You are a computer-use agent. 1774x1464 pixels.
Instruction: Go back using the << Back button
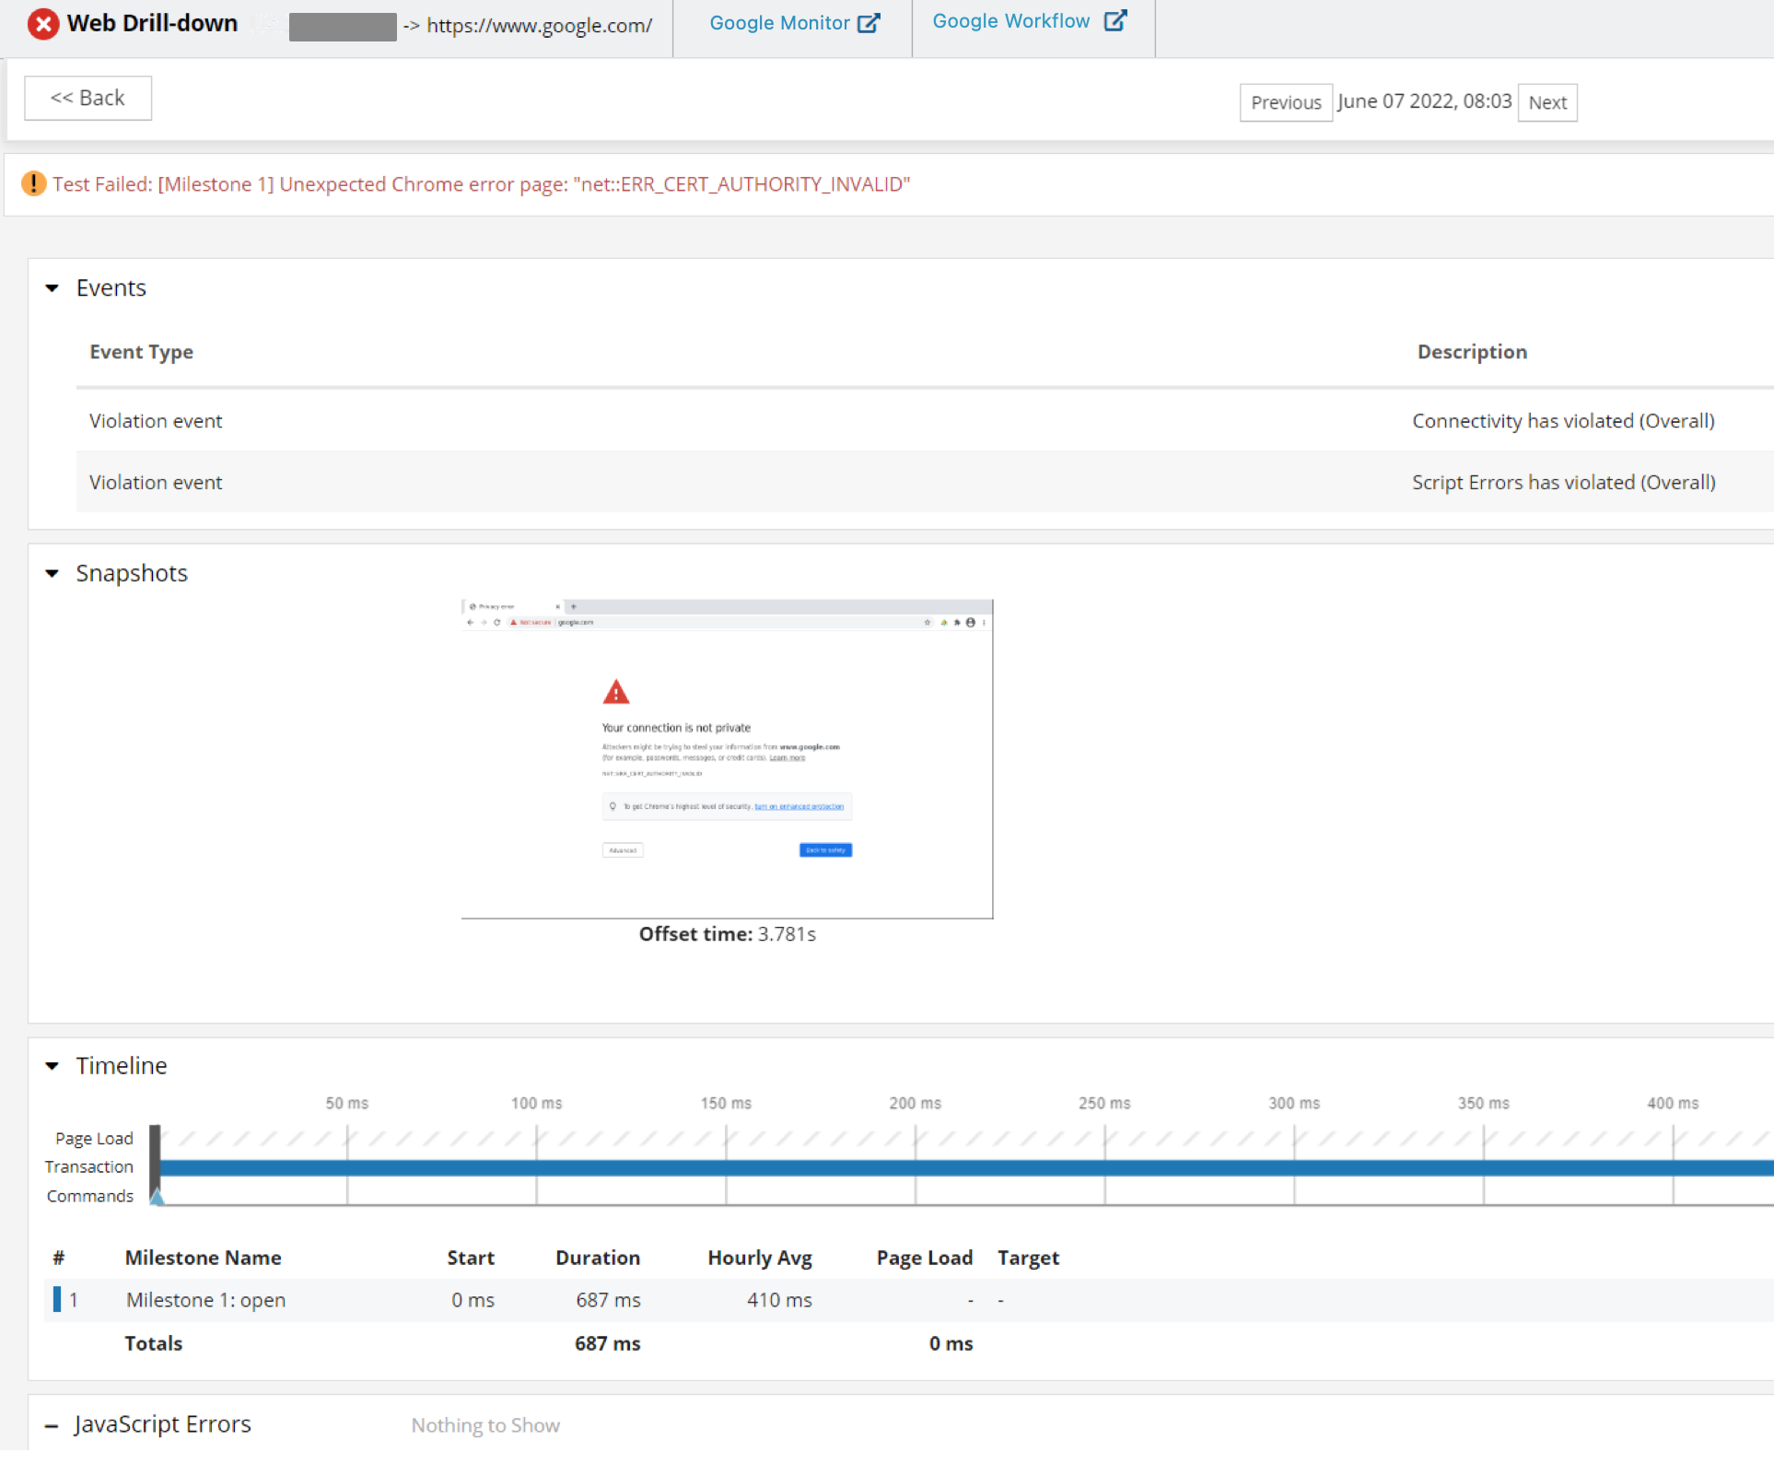click(x=88, y=98)
